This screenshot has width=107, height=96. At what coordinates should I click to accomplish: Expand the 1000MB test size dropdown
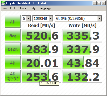tap(43, 18)
